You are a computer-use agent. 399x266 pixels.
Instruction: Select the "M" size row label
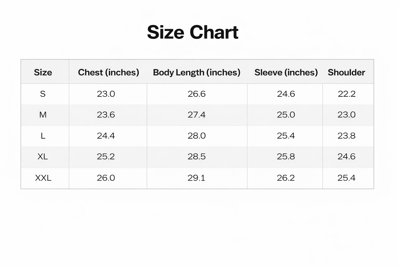[43, 115]
